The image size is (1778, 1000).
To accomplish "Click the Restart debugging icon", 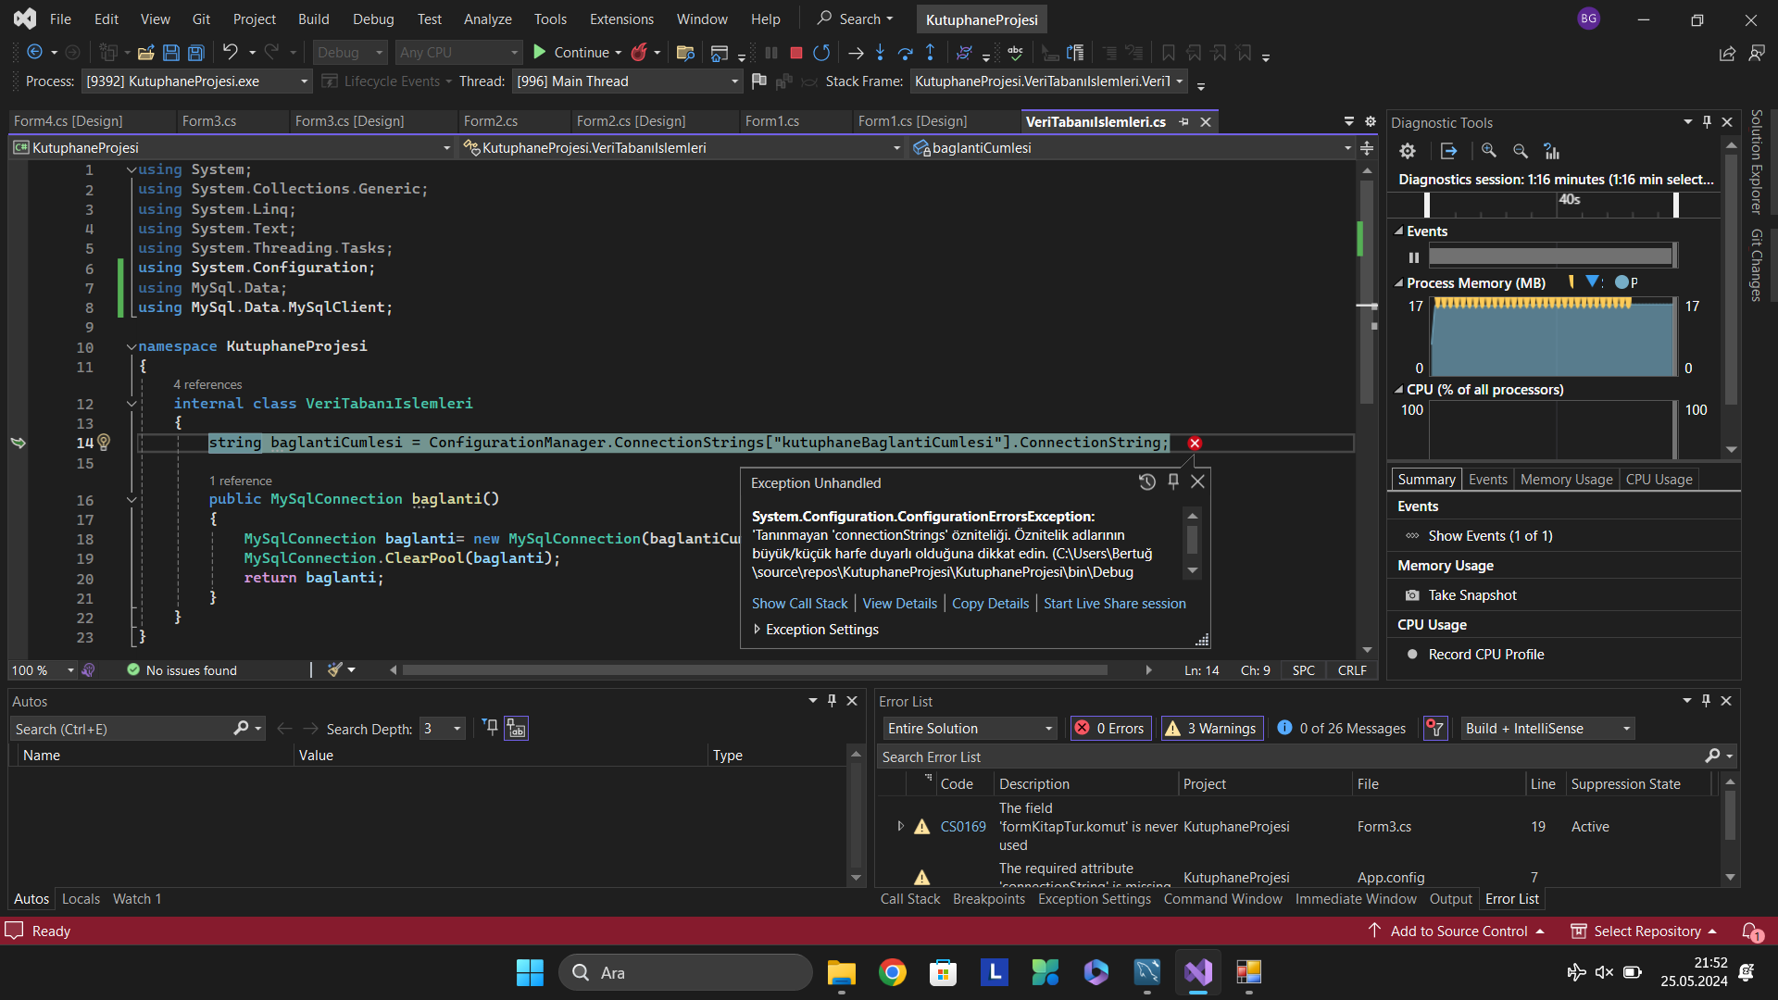I will 821,53.
